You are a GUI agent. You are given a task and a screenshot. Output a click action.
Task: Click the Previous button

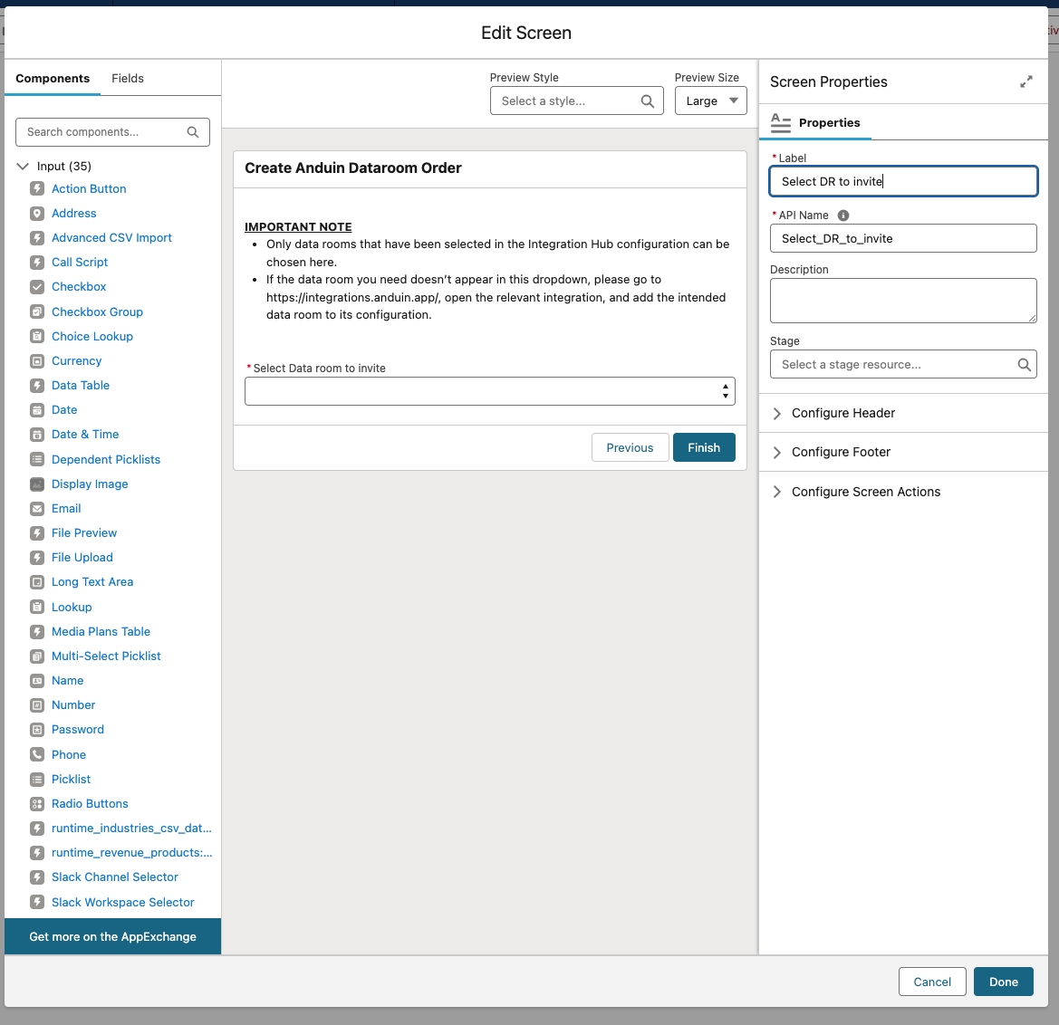click(x=631, y=447)
